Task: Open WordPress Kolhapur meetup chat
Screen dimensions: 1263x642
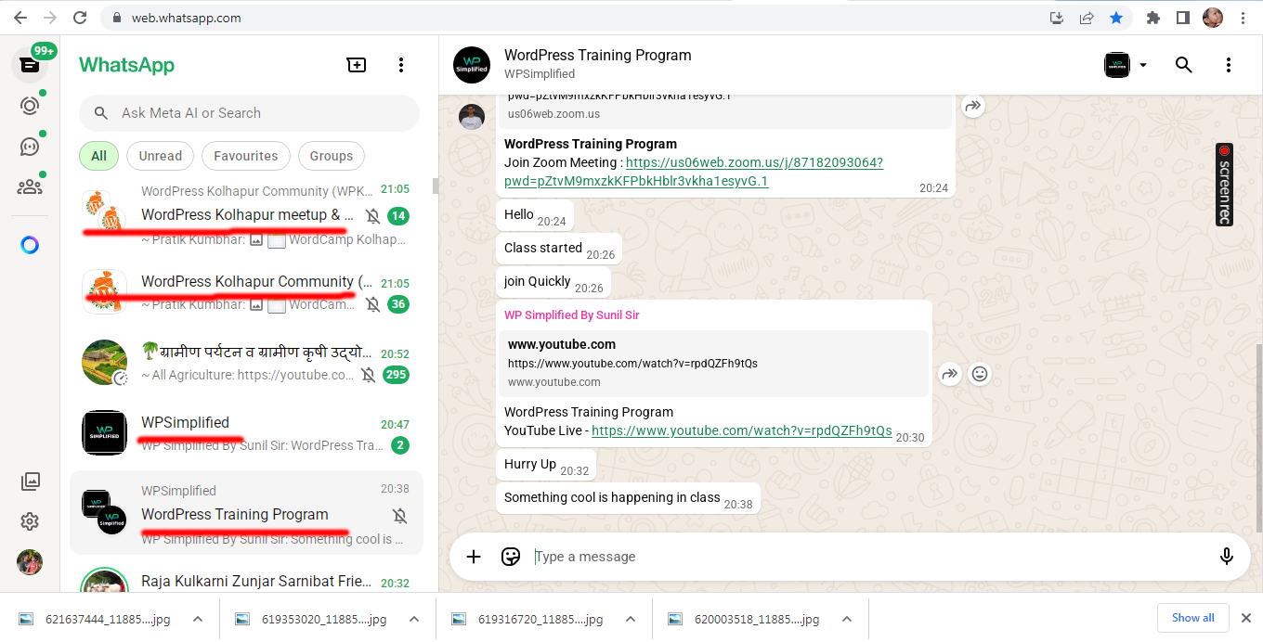Action: point(246,215)
